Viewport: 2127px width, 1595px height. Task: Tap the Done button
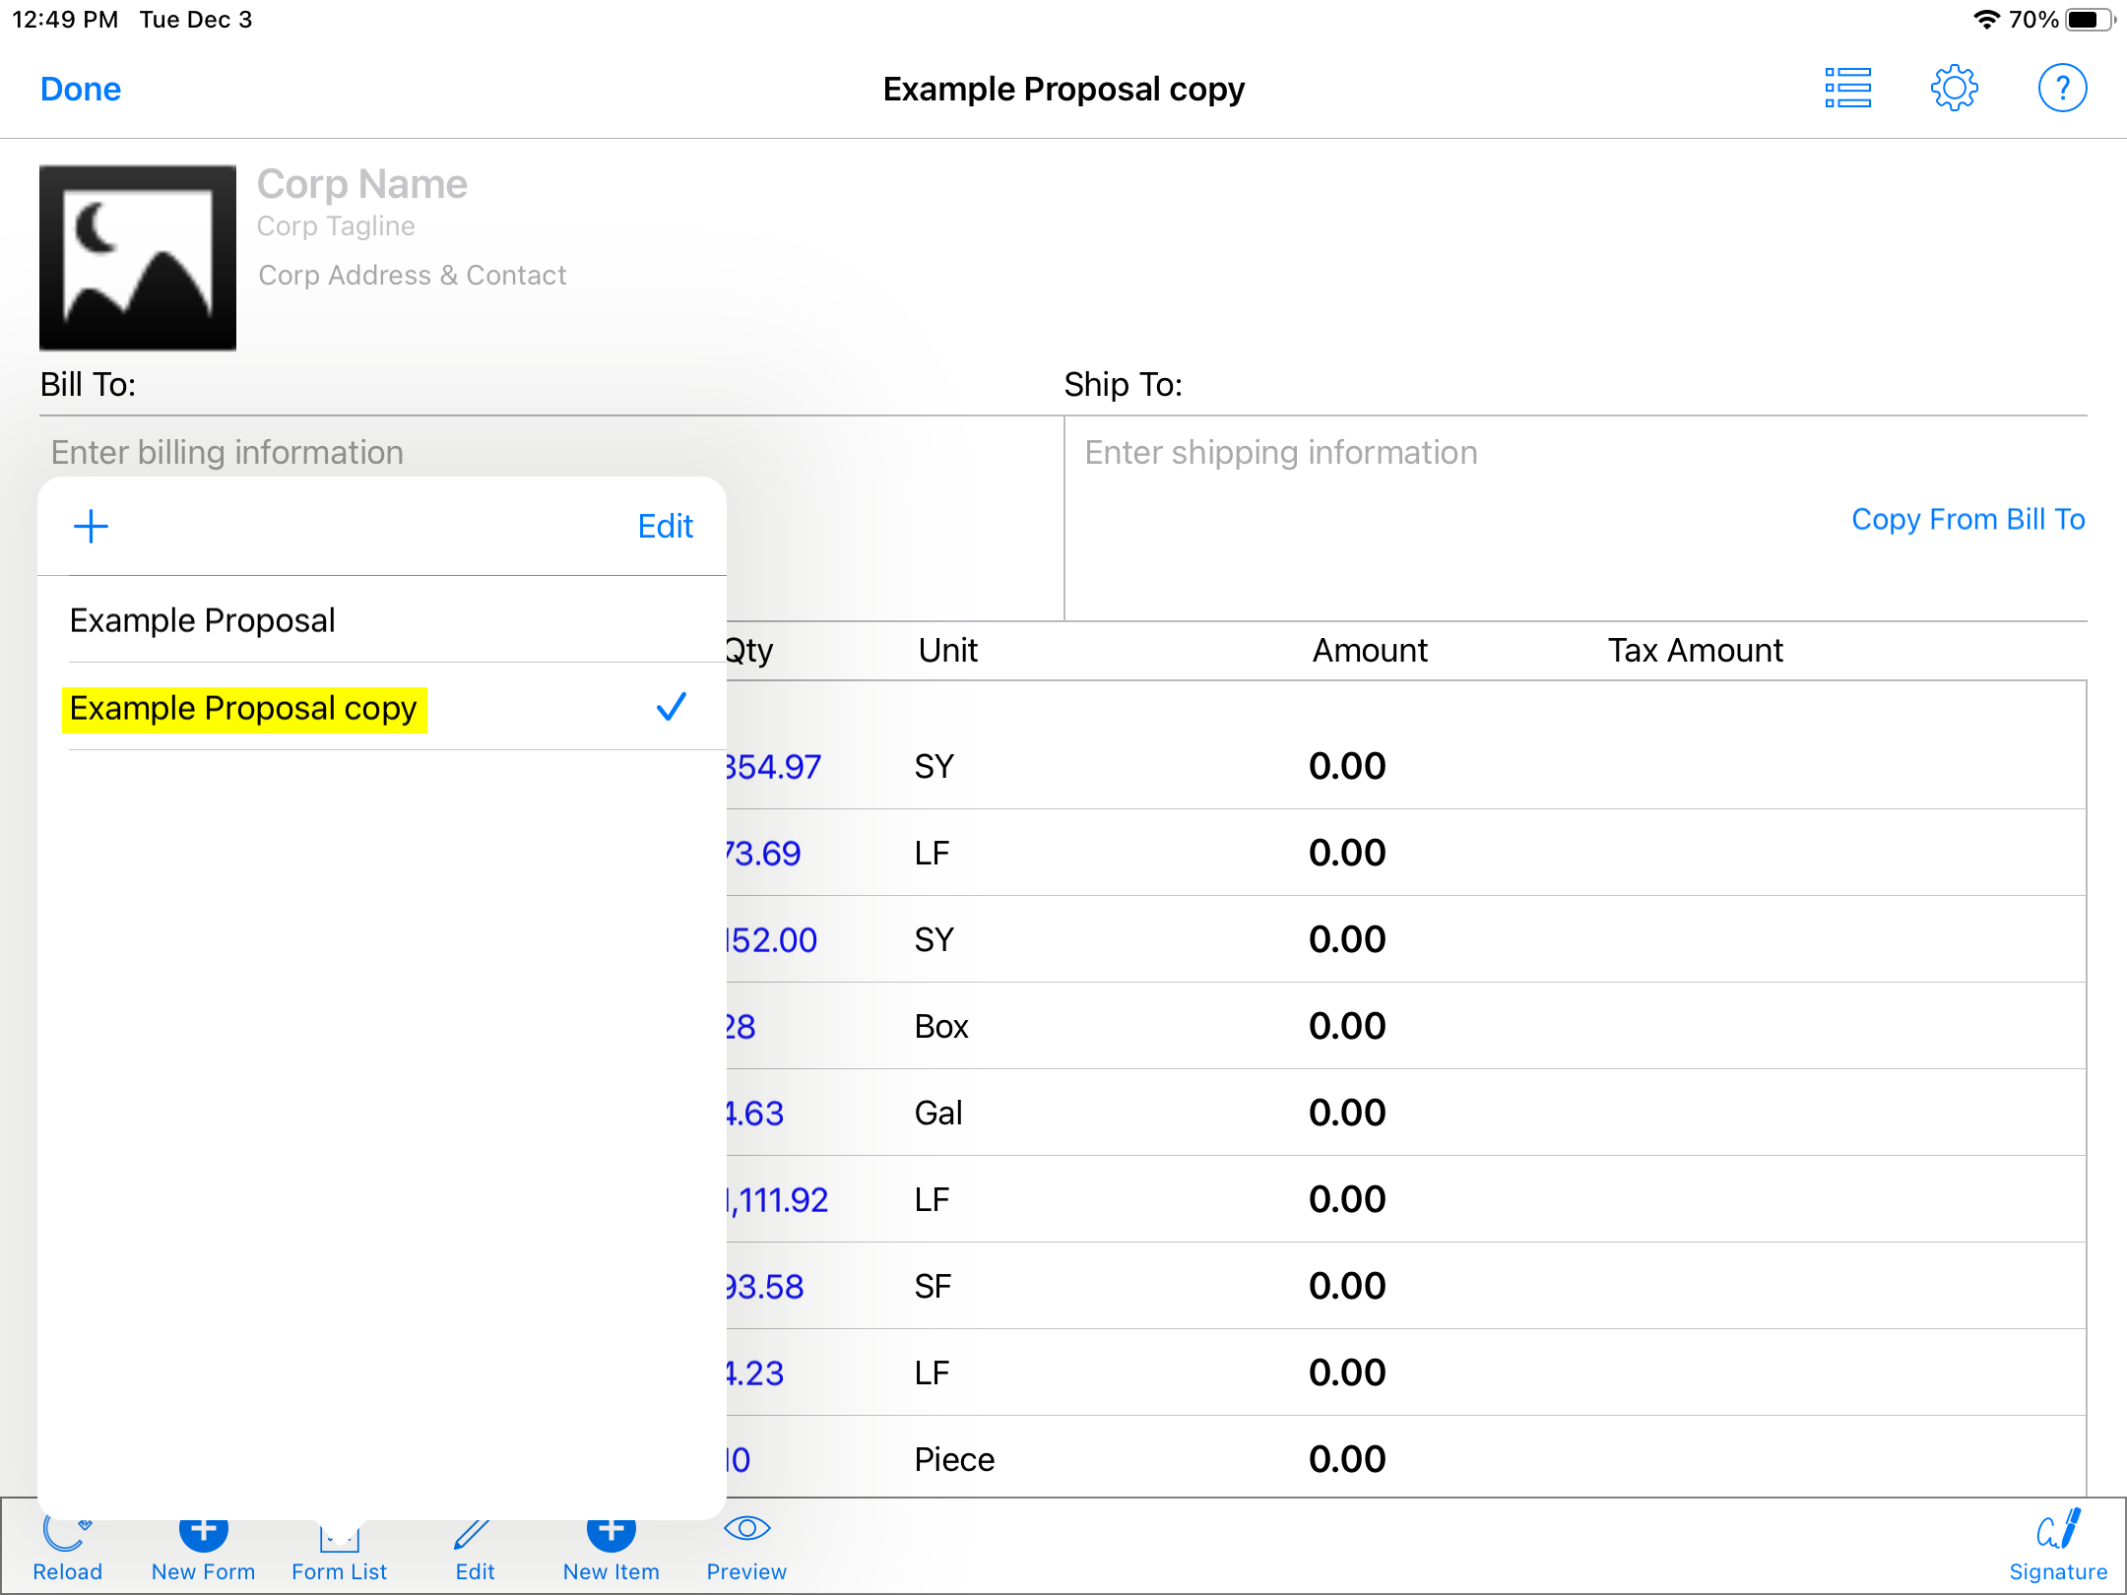point(81,89)
